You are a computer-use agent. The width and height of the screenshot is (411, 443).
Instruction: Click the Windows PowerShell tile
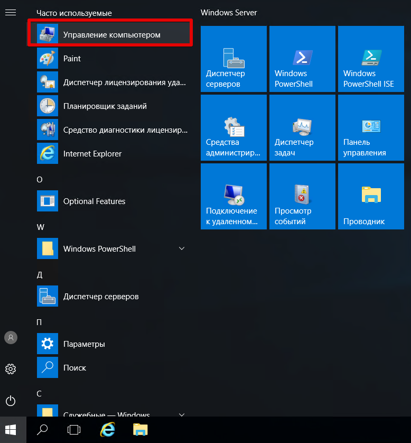click(302, 59)
